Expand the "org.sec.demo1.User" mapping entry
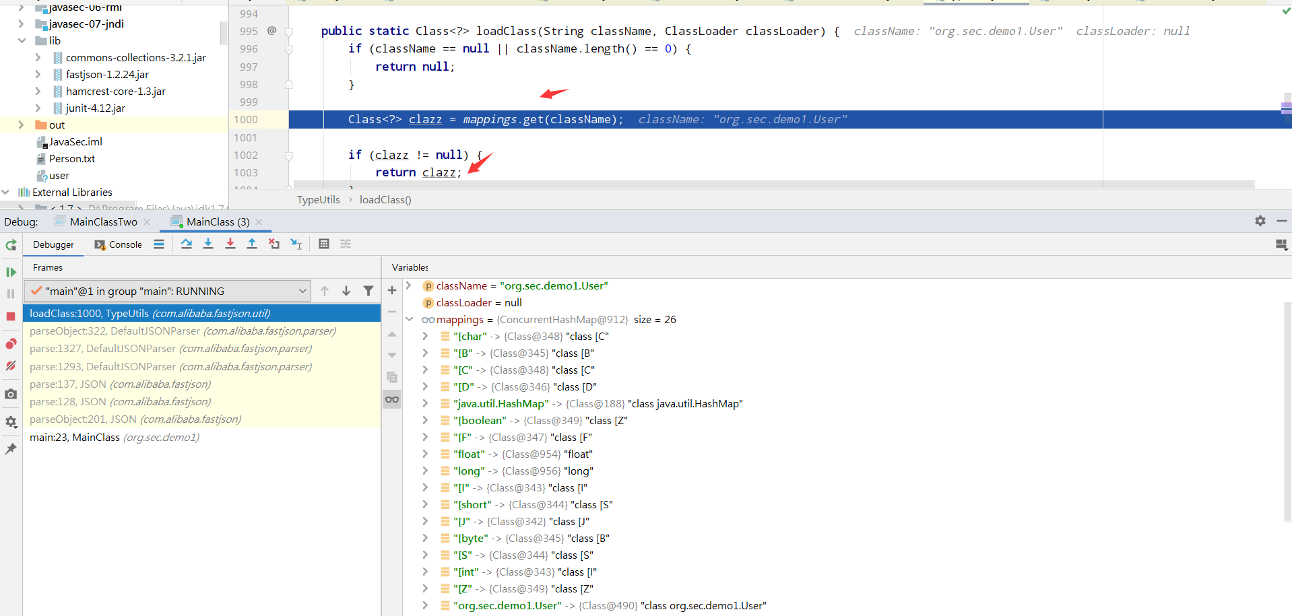This screenshot has height=616, width=1292. (425, 605)
